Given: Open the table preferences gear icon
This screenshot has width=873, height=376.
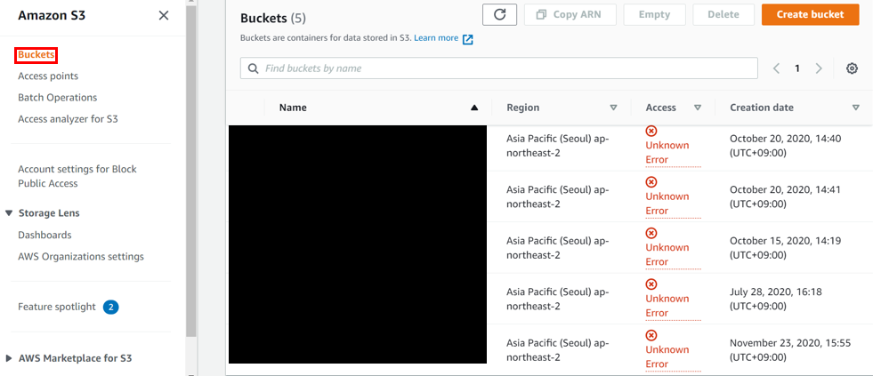Looking at the screenshot, I should click(x=852, y=68).
